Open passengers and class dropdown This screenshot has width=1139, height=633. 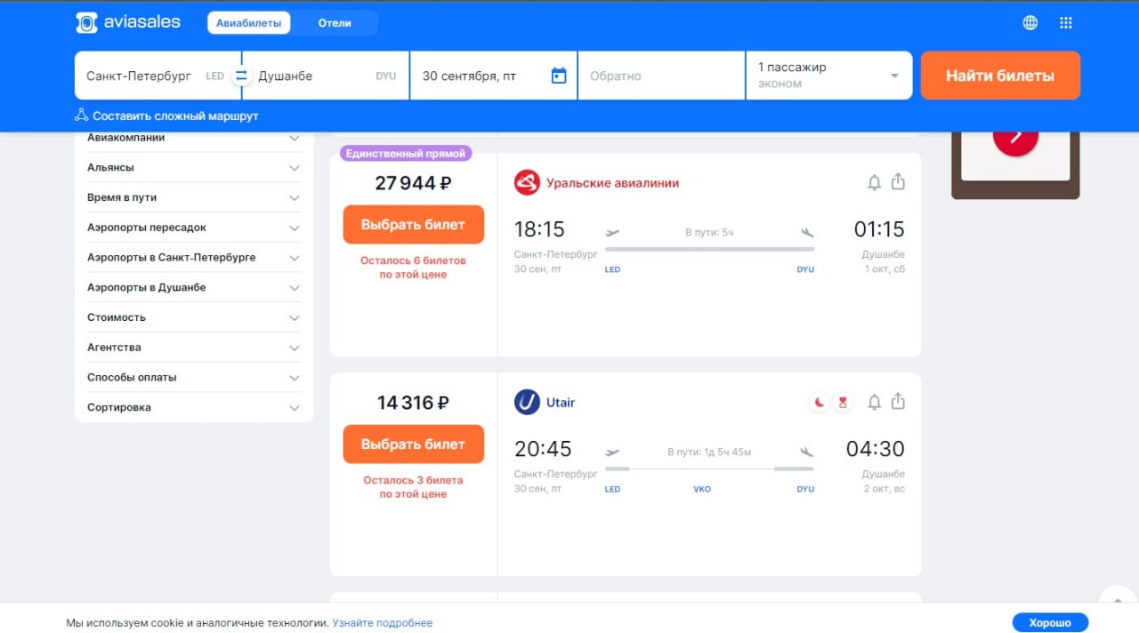pyautogui.click(x=828, y=76)
